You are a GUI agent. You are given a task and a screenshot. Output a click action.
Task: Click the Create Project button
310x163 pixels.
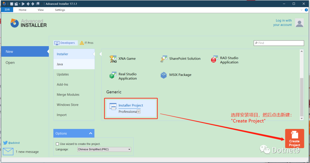[294, 139]
